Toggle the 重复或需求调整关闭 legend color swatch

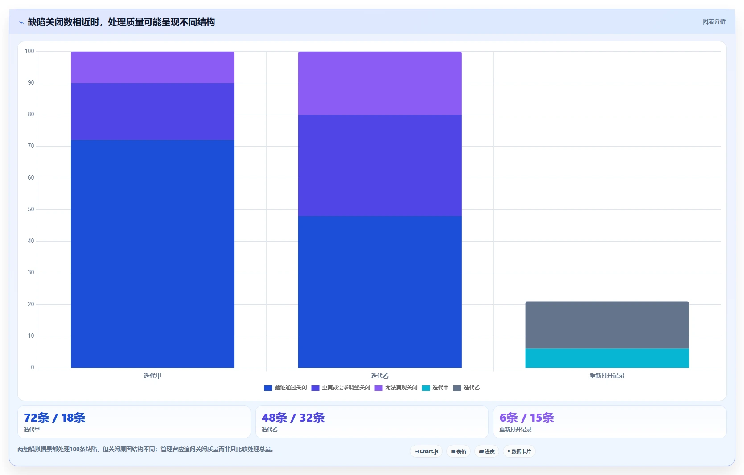[315, 388]
